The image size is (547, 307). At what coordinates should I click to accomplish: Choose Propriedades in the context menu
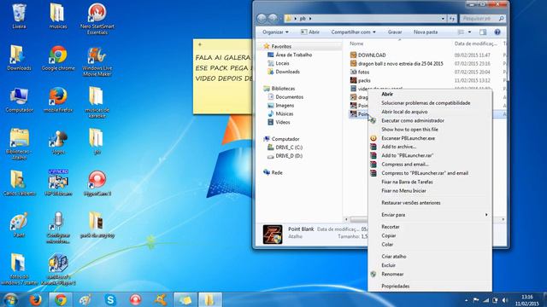430,287
